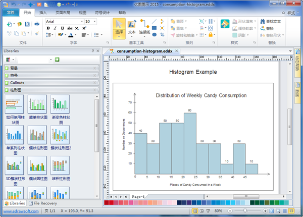Close the Libraries panel
This screenshot has height=217, width=303.
click(x=98, y=51)
